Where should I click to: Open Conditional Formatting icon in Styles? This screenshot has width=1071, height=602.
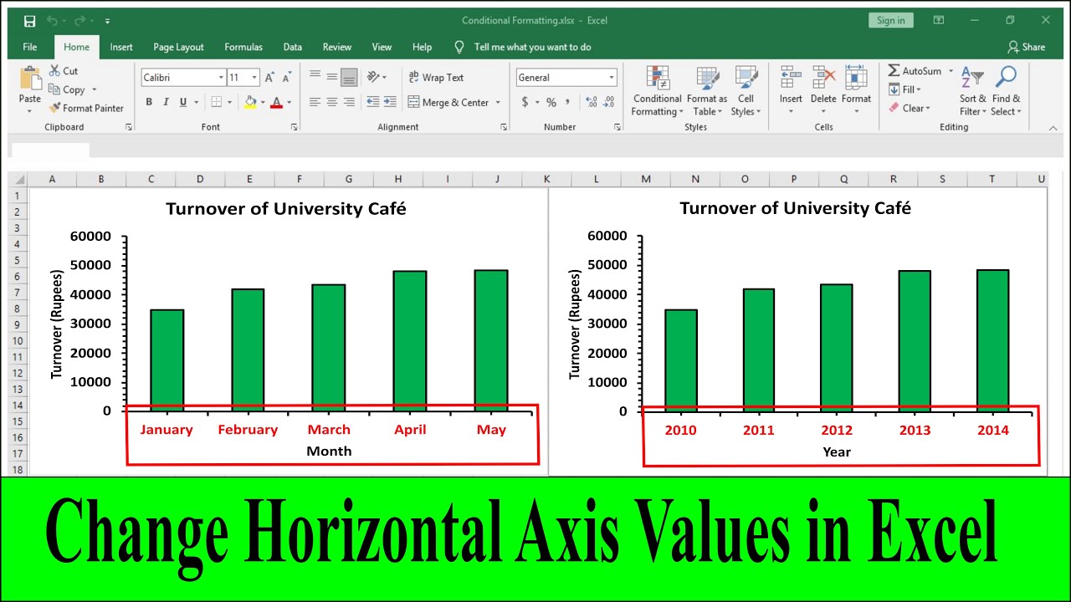[658, 79]
